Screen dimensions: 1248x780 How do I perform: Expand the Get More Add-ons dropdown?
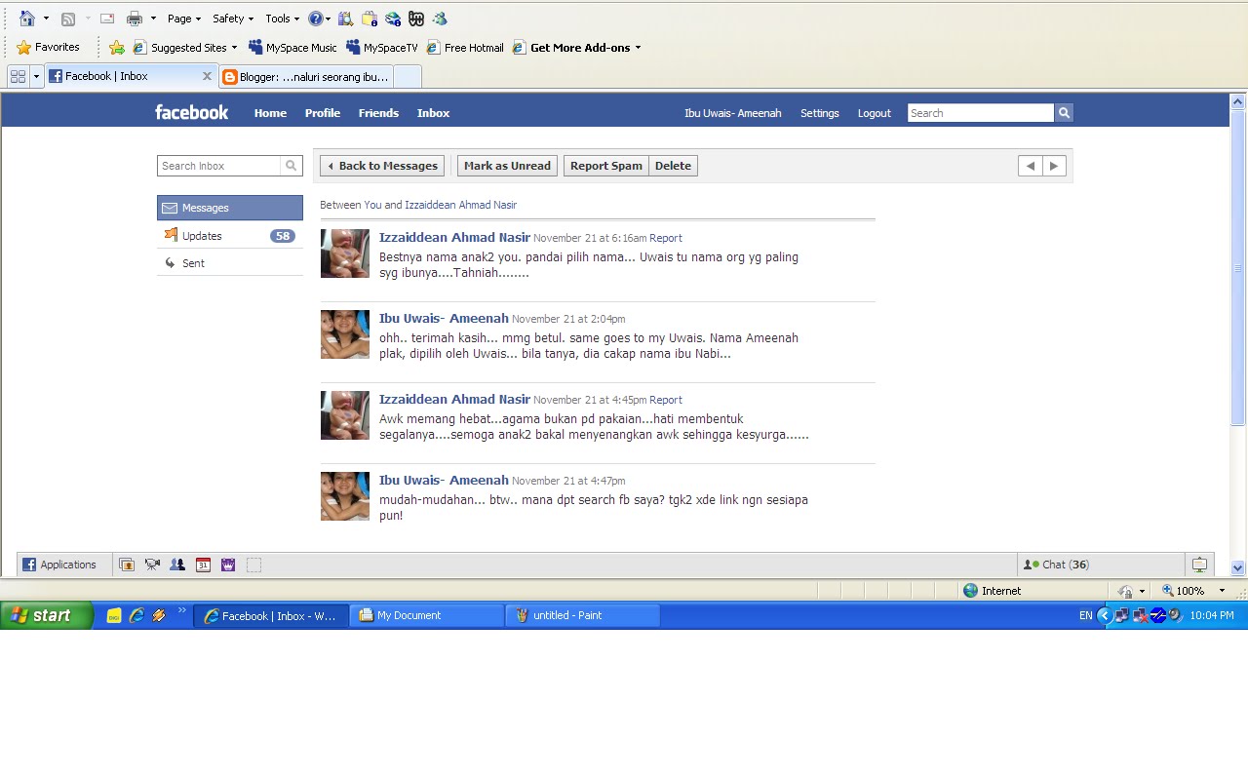[638, 48]
